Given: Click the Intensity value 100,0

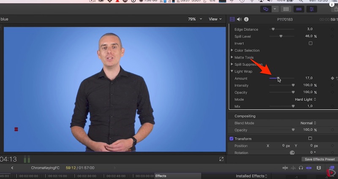Looking at the screenshot, I should click(x=308, y=85).
